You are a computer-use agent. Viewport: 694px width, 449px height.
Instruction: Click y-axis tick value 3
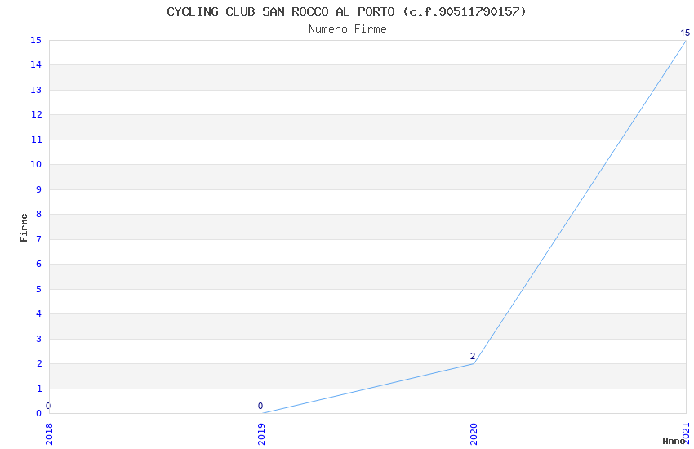pyautogui.click(x=39, y=339)
